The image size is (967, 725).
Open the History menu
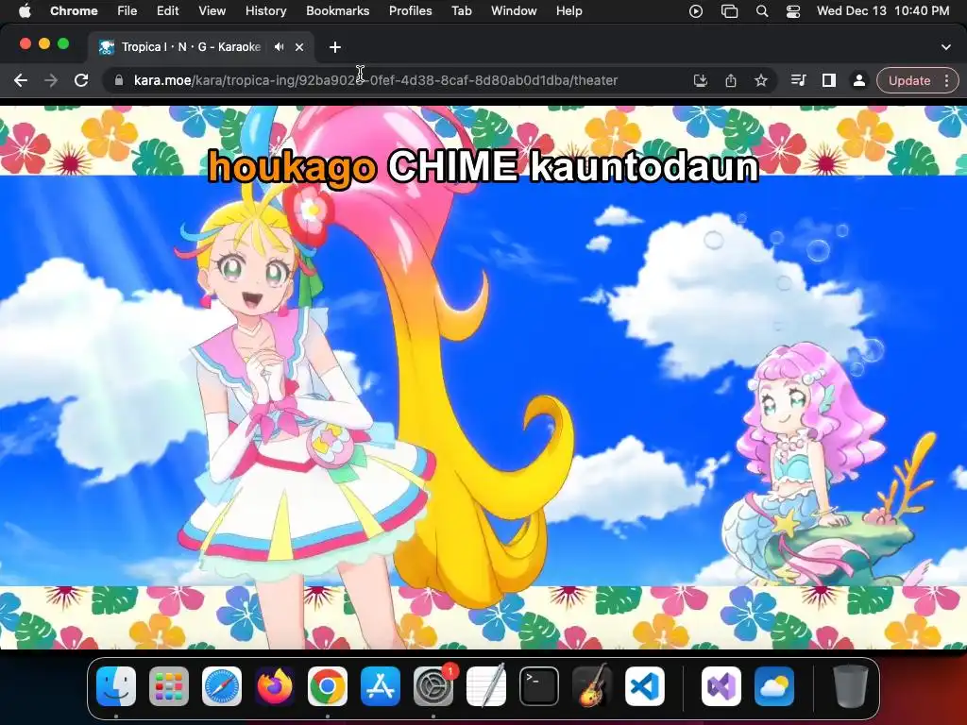(x=265, y=11)
